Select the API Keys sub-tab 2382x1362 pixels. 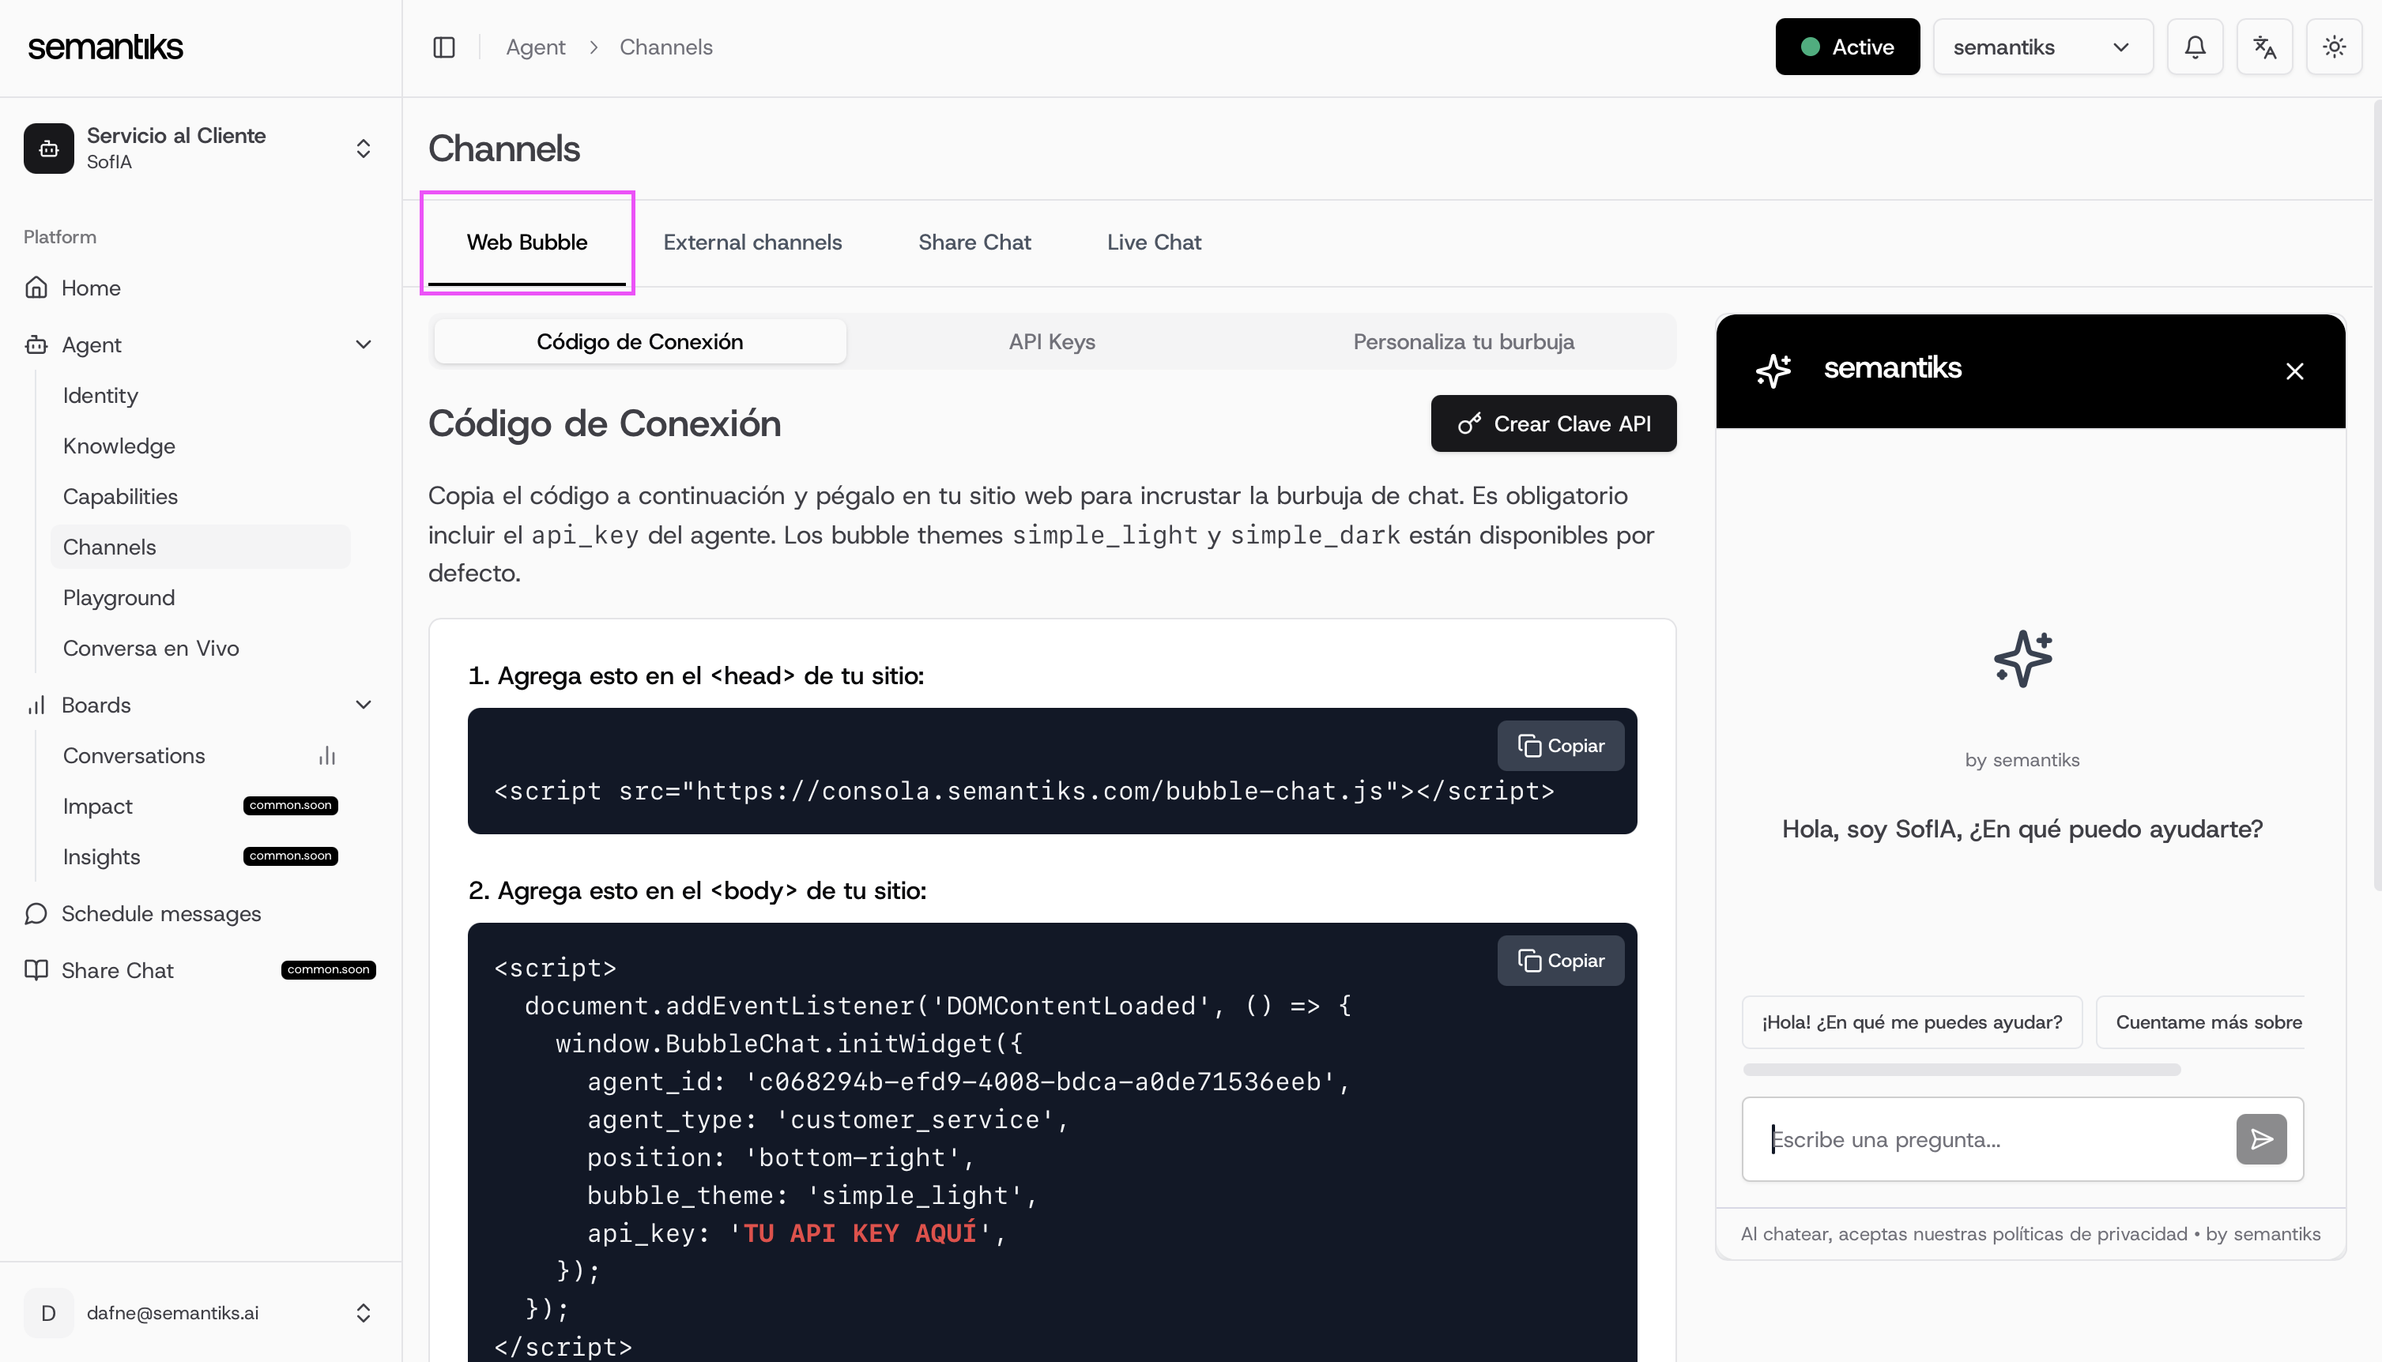point(1052,341)
